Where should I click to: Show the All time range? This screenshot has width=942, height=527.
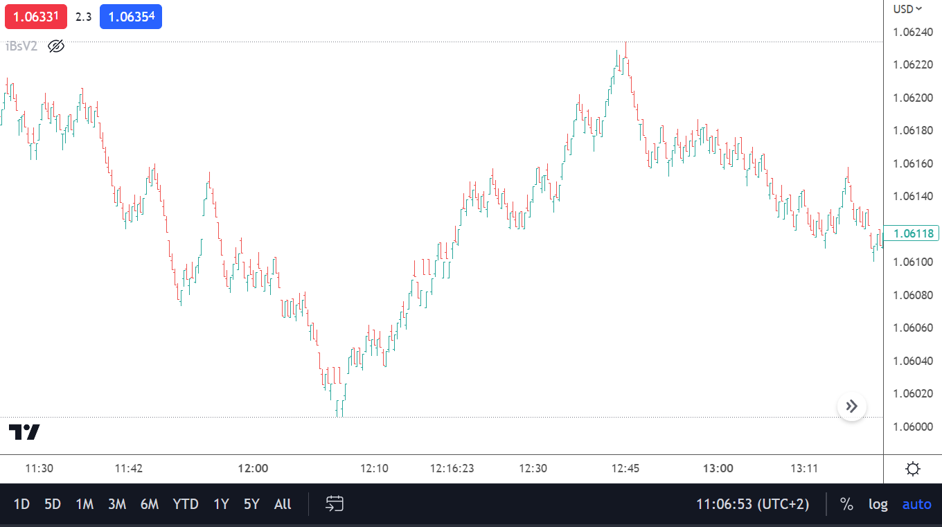(x=283, y=504)
